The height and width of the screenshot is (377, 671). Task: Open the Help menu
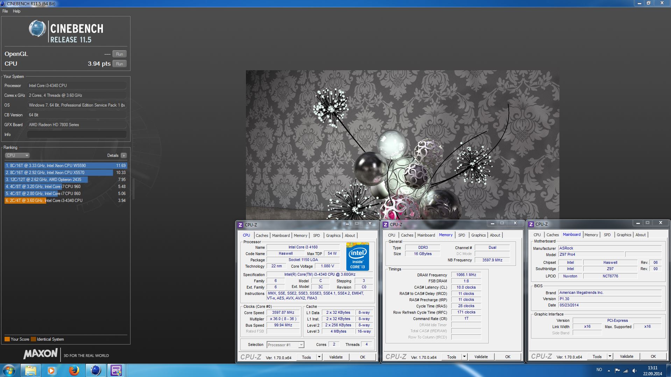pyautogui.click(x=16, y=11)
